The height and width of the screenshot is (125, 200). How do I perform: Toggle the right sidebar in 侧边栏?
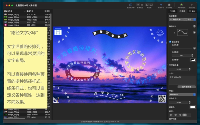[151, 5]
